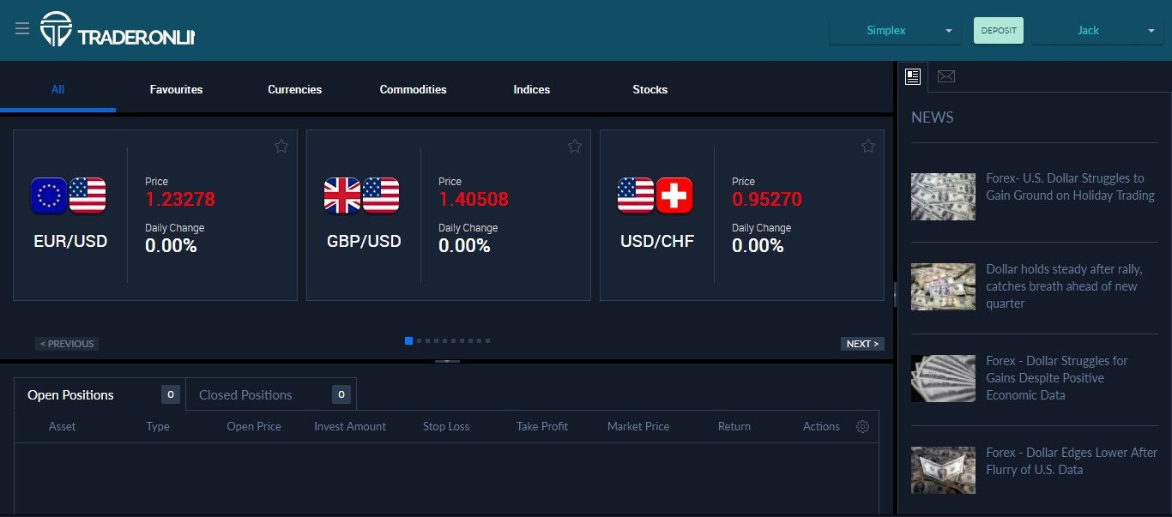Click the PREVIOUS carousel button
1172x517 pixels.
click(x=67, y=344)
